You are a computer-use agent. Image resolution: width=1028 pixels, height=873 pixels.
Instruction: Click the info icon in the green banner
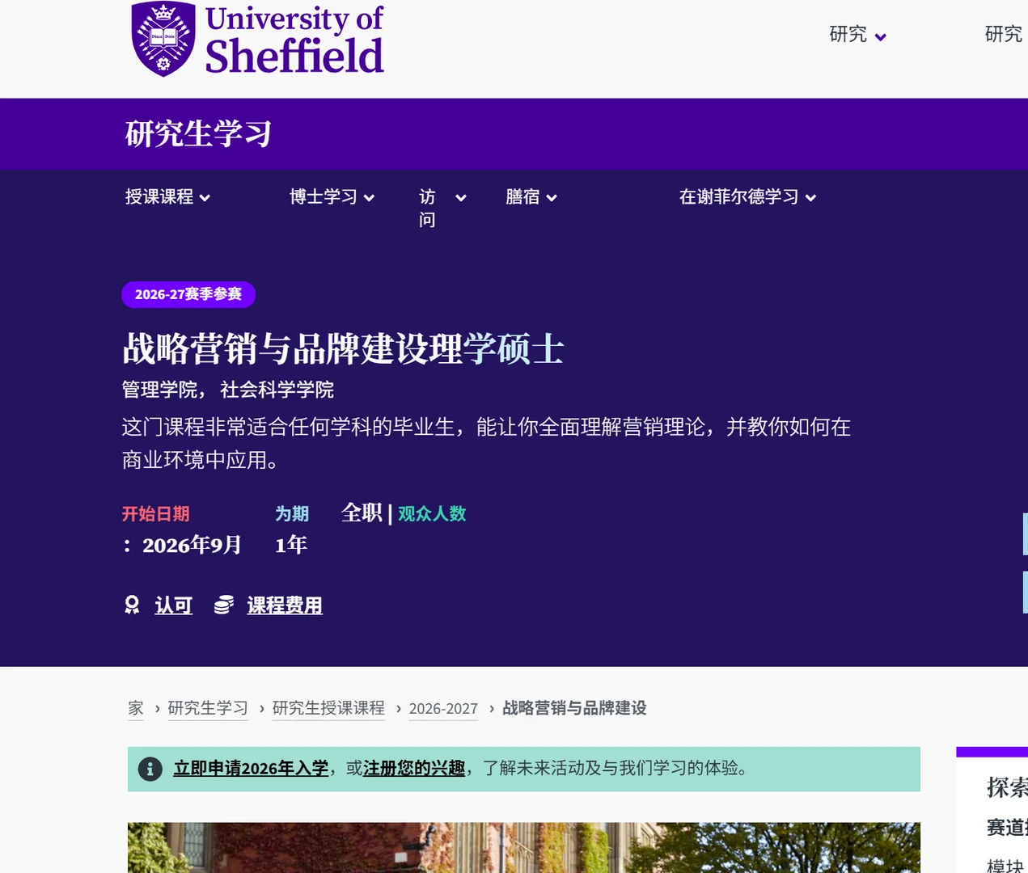tap(150, 769)
